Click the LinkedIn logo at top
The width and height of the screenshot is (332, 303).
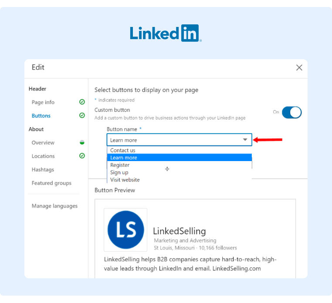point(165,33)
